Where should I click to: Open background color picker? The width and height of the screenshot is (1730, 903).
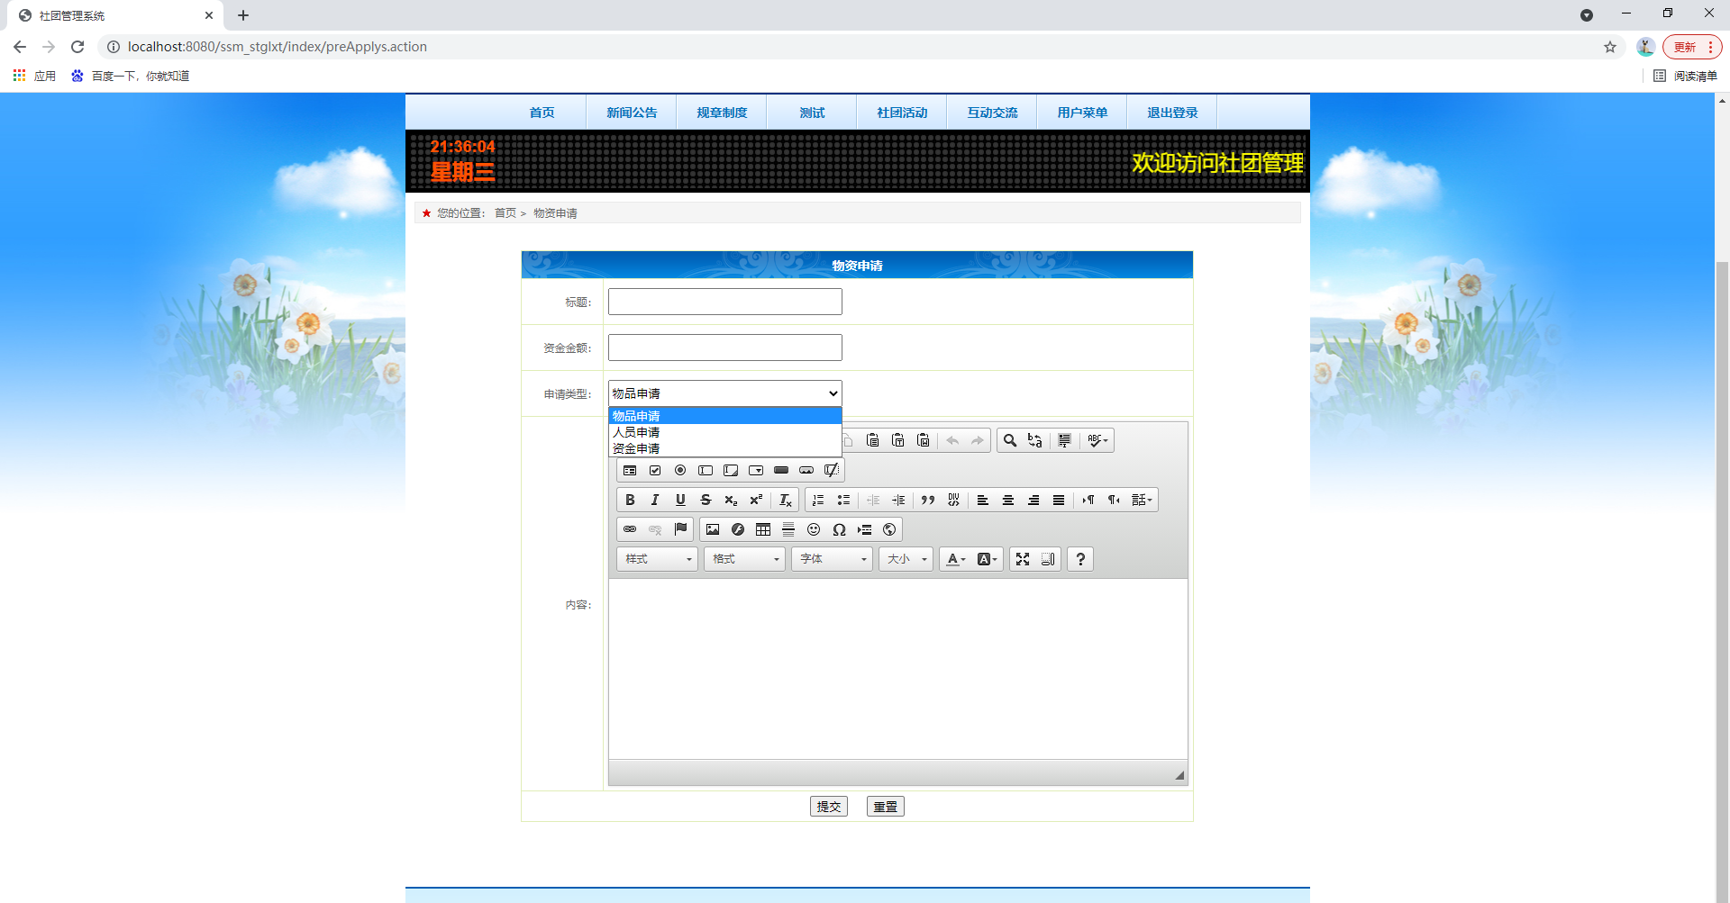point(987,559)
